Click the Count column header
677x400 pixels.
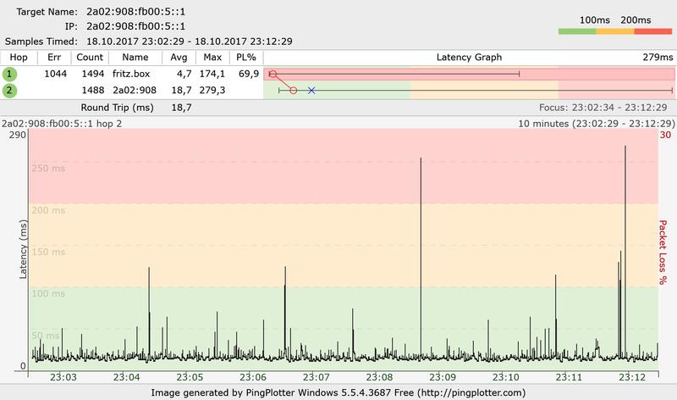[90, 58]
